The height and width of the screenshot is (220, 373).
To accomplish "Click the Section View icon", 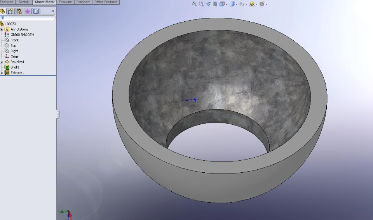I will (x=215, y=4).
